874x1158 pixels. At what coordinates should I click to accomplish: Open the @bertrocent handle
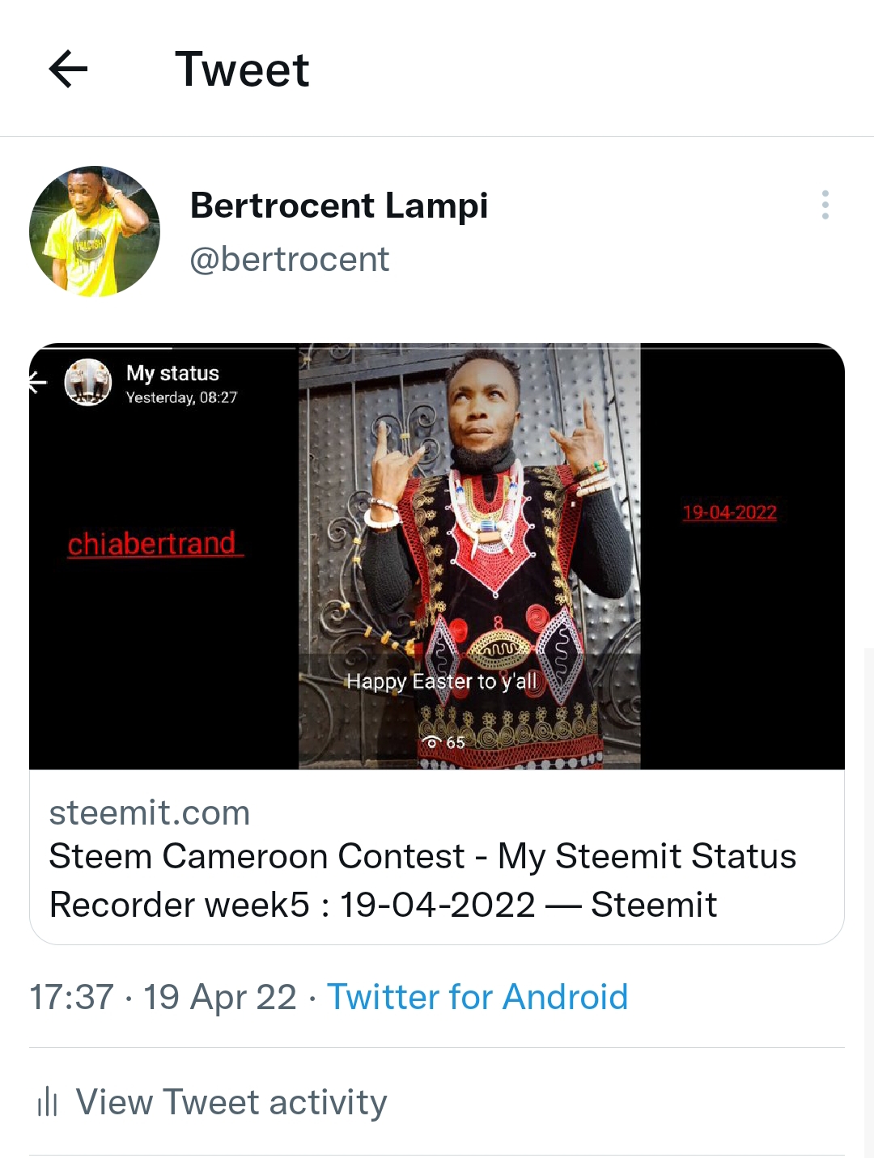pos(290,260)
